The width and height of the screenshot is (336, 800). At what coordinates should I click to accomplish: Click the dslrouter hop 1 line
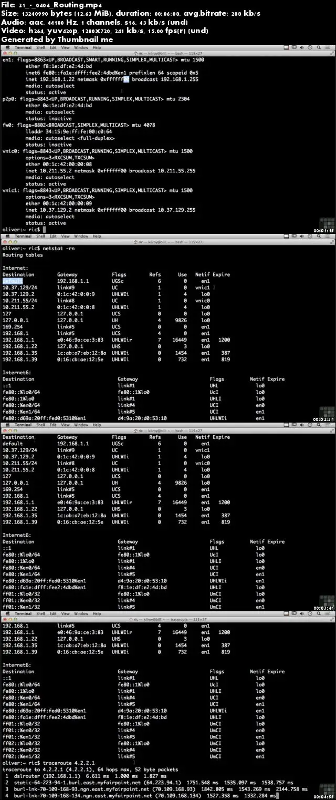click(86, 776)
